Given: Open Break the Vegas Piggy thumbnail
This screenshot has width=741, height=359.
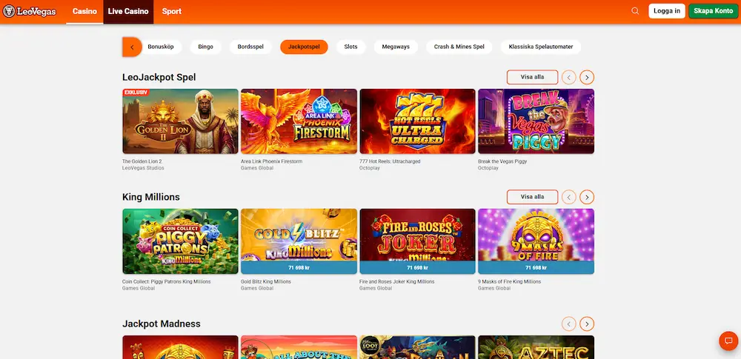Looking at the screenshot, I should (x=536, y=121).
